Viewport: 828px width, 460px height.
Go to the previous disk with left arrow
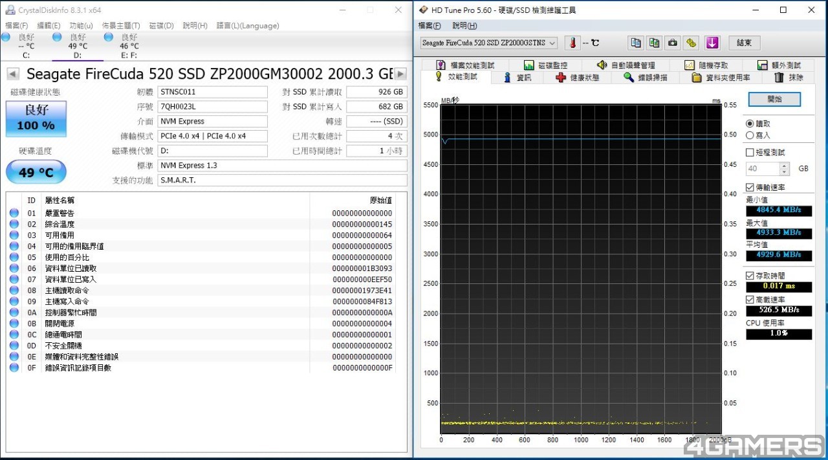point(12,74)
